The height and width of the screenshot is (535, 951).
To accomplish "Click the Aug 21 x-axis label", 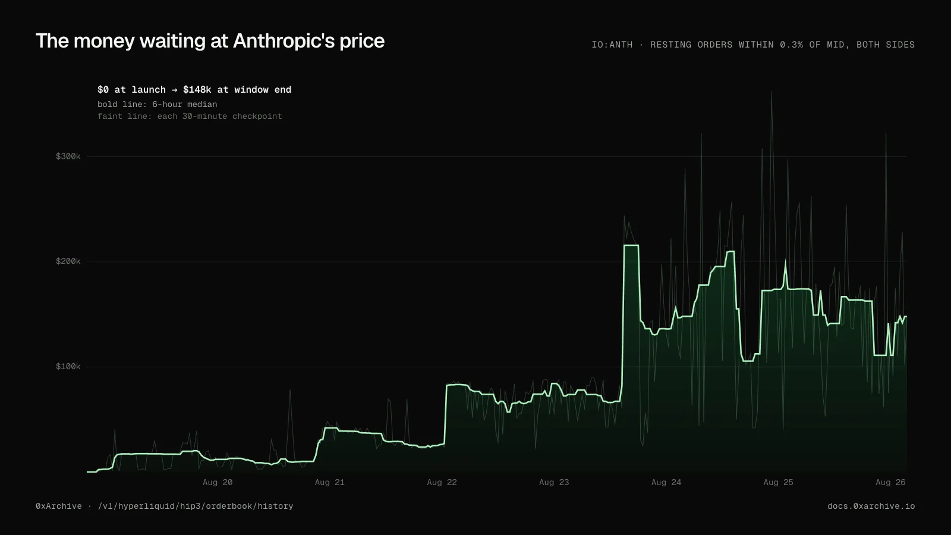I will click(330, 482).
